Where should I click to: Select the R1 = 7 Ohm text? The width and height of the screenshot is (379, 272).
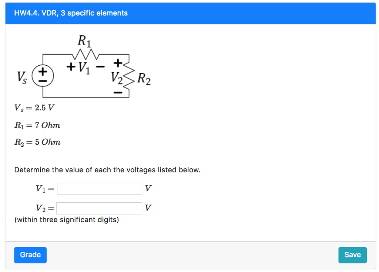[37, 125]
